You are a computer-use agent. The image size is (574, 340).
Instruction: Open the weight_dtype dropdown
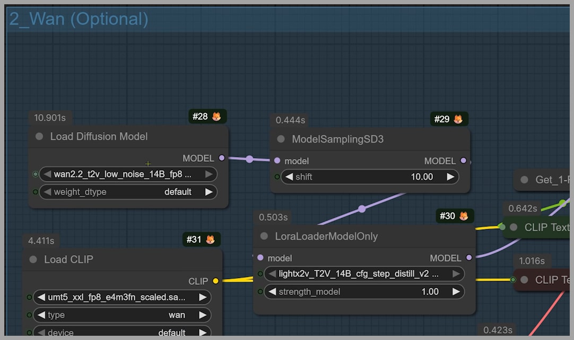tap(128, 192)
